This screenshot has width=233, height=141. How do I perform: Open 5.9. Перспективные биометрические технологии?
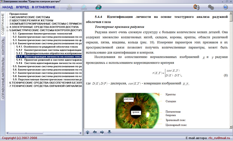click(x=47, y=80)
